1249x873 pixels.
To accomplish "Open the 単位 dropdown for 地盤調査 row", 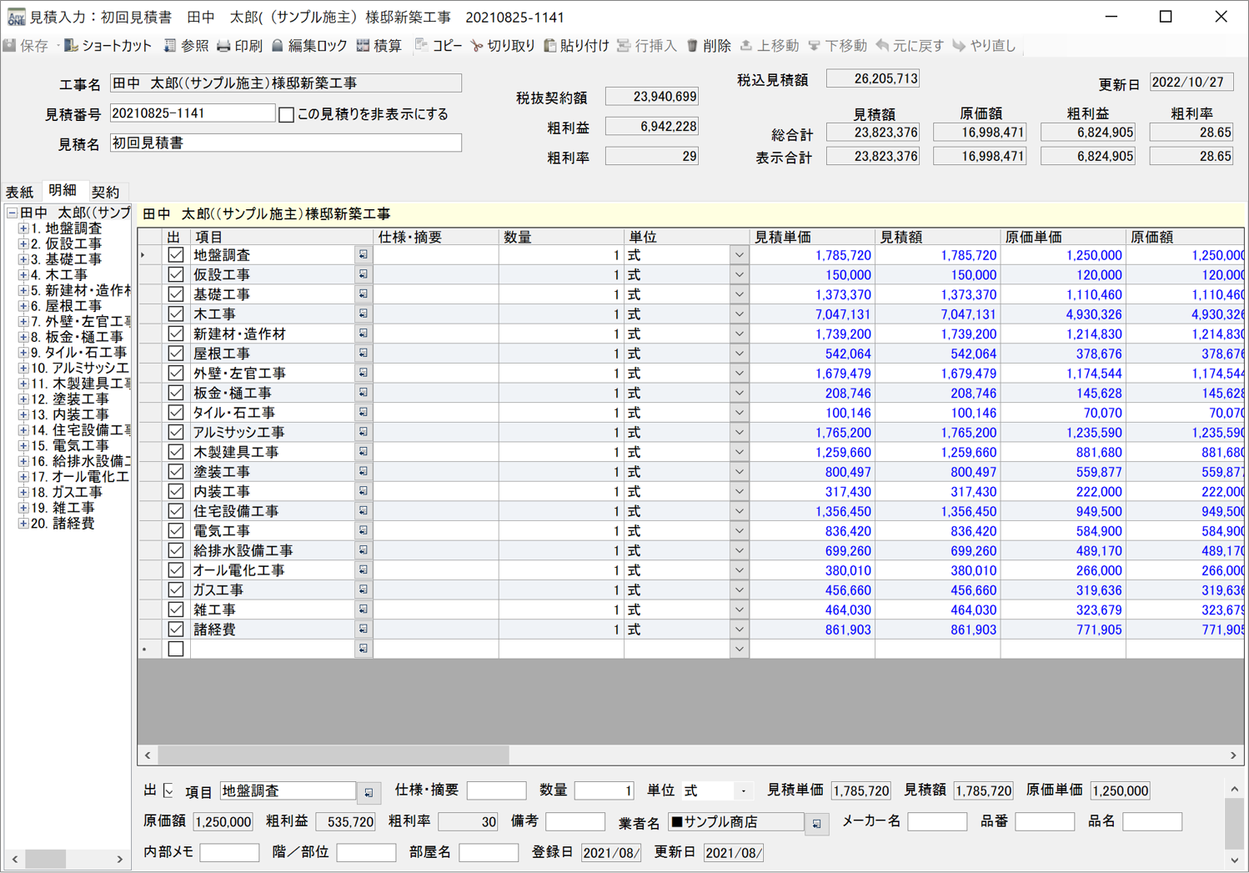I will coord(739,254).
